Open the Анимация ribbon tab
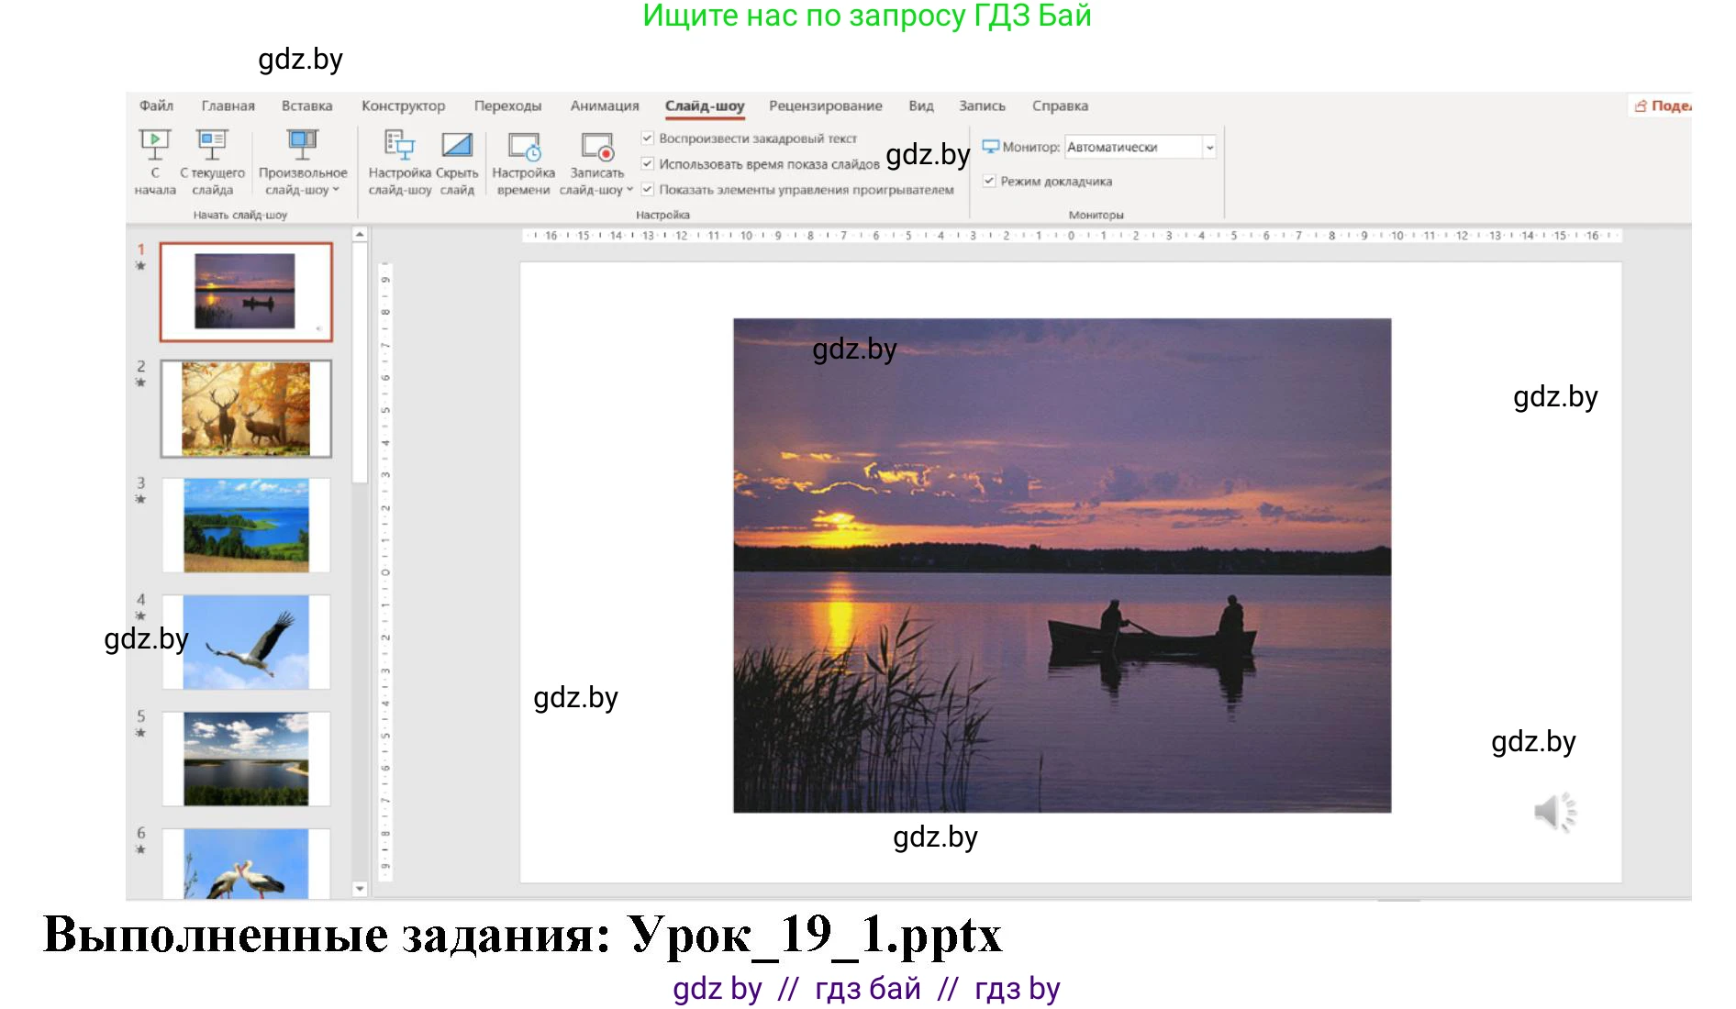This screenshot has height=1009, width=1736. tap(604, 106)
